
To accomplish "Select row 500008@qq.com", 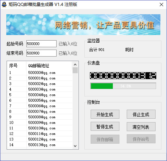I will pos(40,117).
